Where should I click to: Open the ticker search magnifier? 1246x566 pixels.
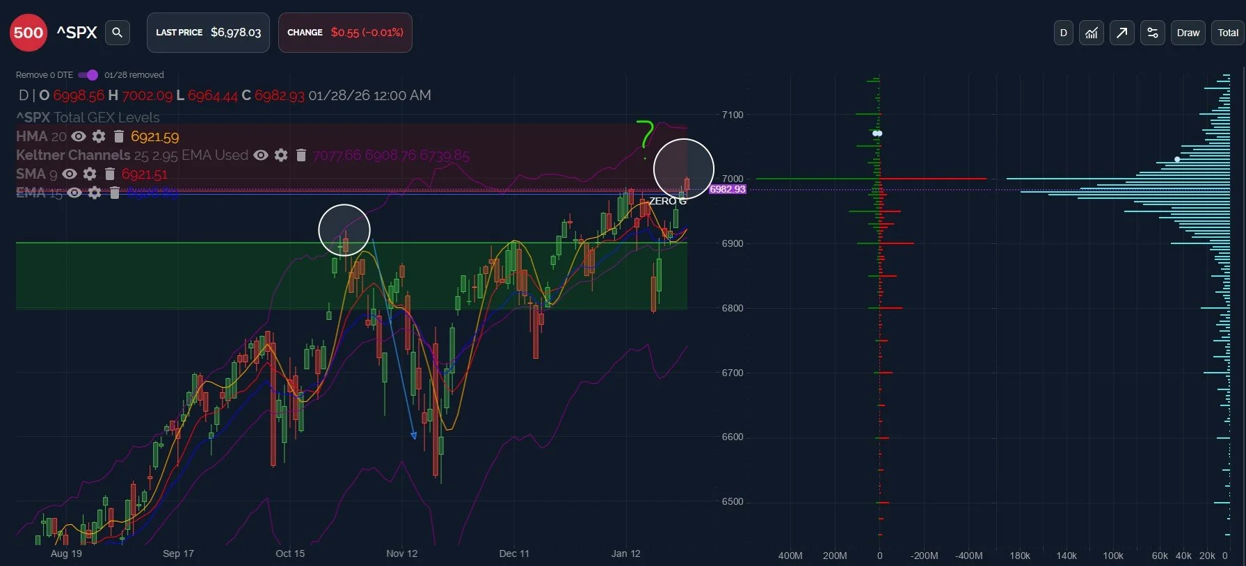tap(118, 32)
